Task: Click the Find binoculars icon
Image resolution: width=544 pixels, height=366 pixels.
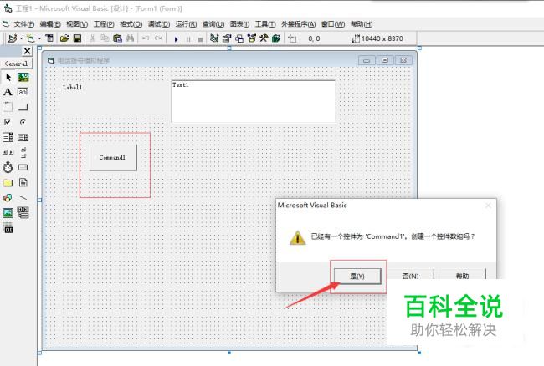Action: 130,38
